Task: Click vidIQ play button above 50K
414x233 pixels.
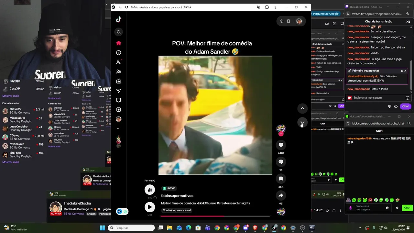Action: click(150, 207)
